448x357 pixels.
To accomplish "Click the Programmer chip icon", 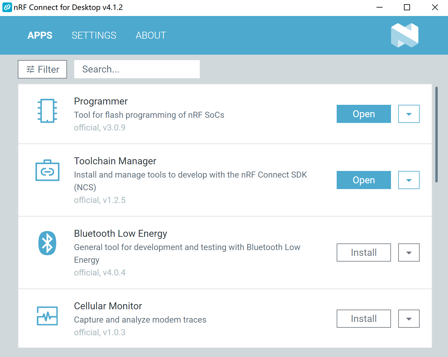I will coord(47,111).
